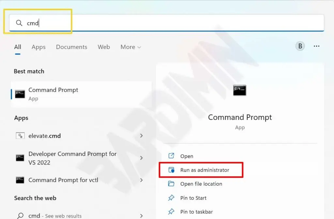Click the Open file location folder icon

(171, 184)
